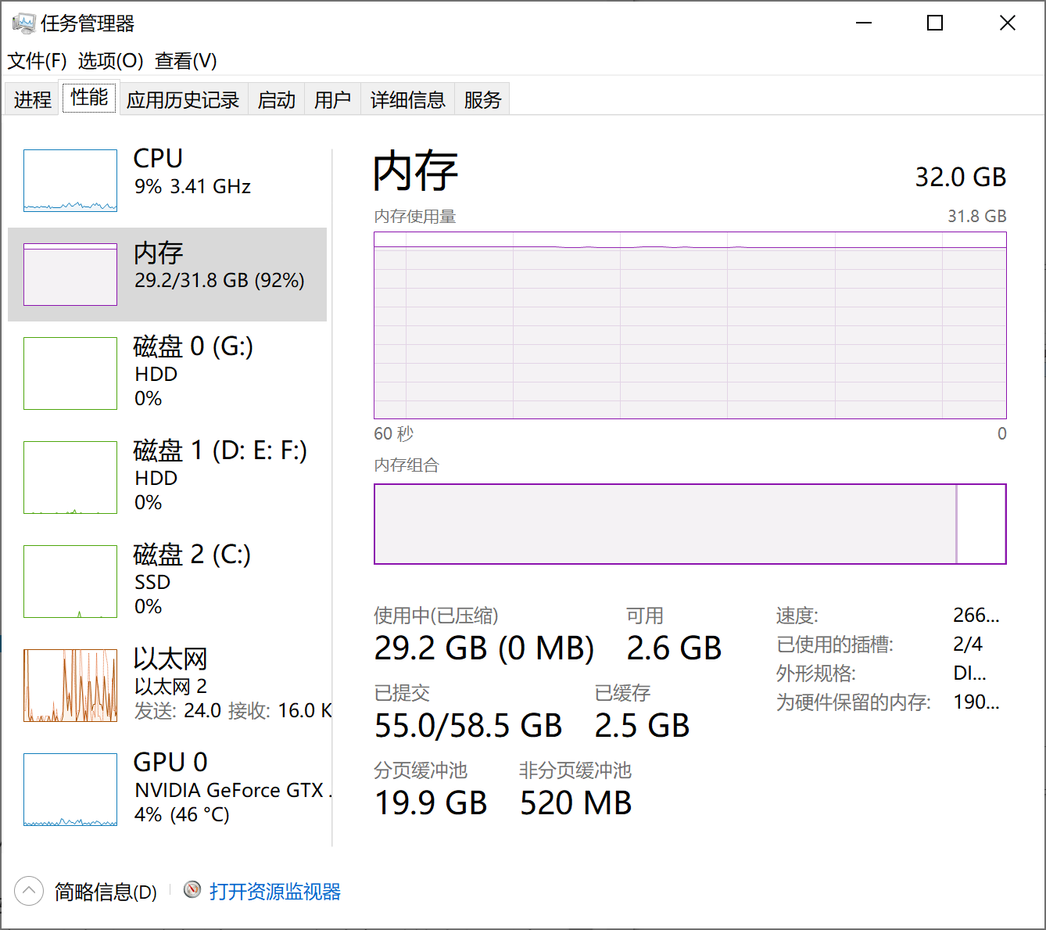Switch to the 进程 tab

click(32, 99)
